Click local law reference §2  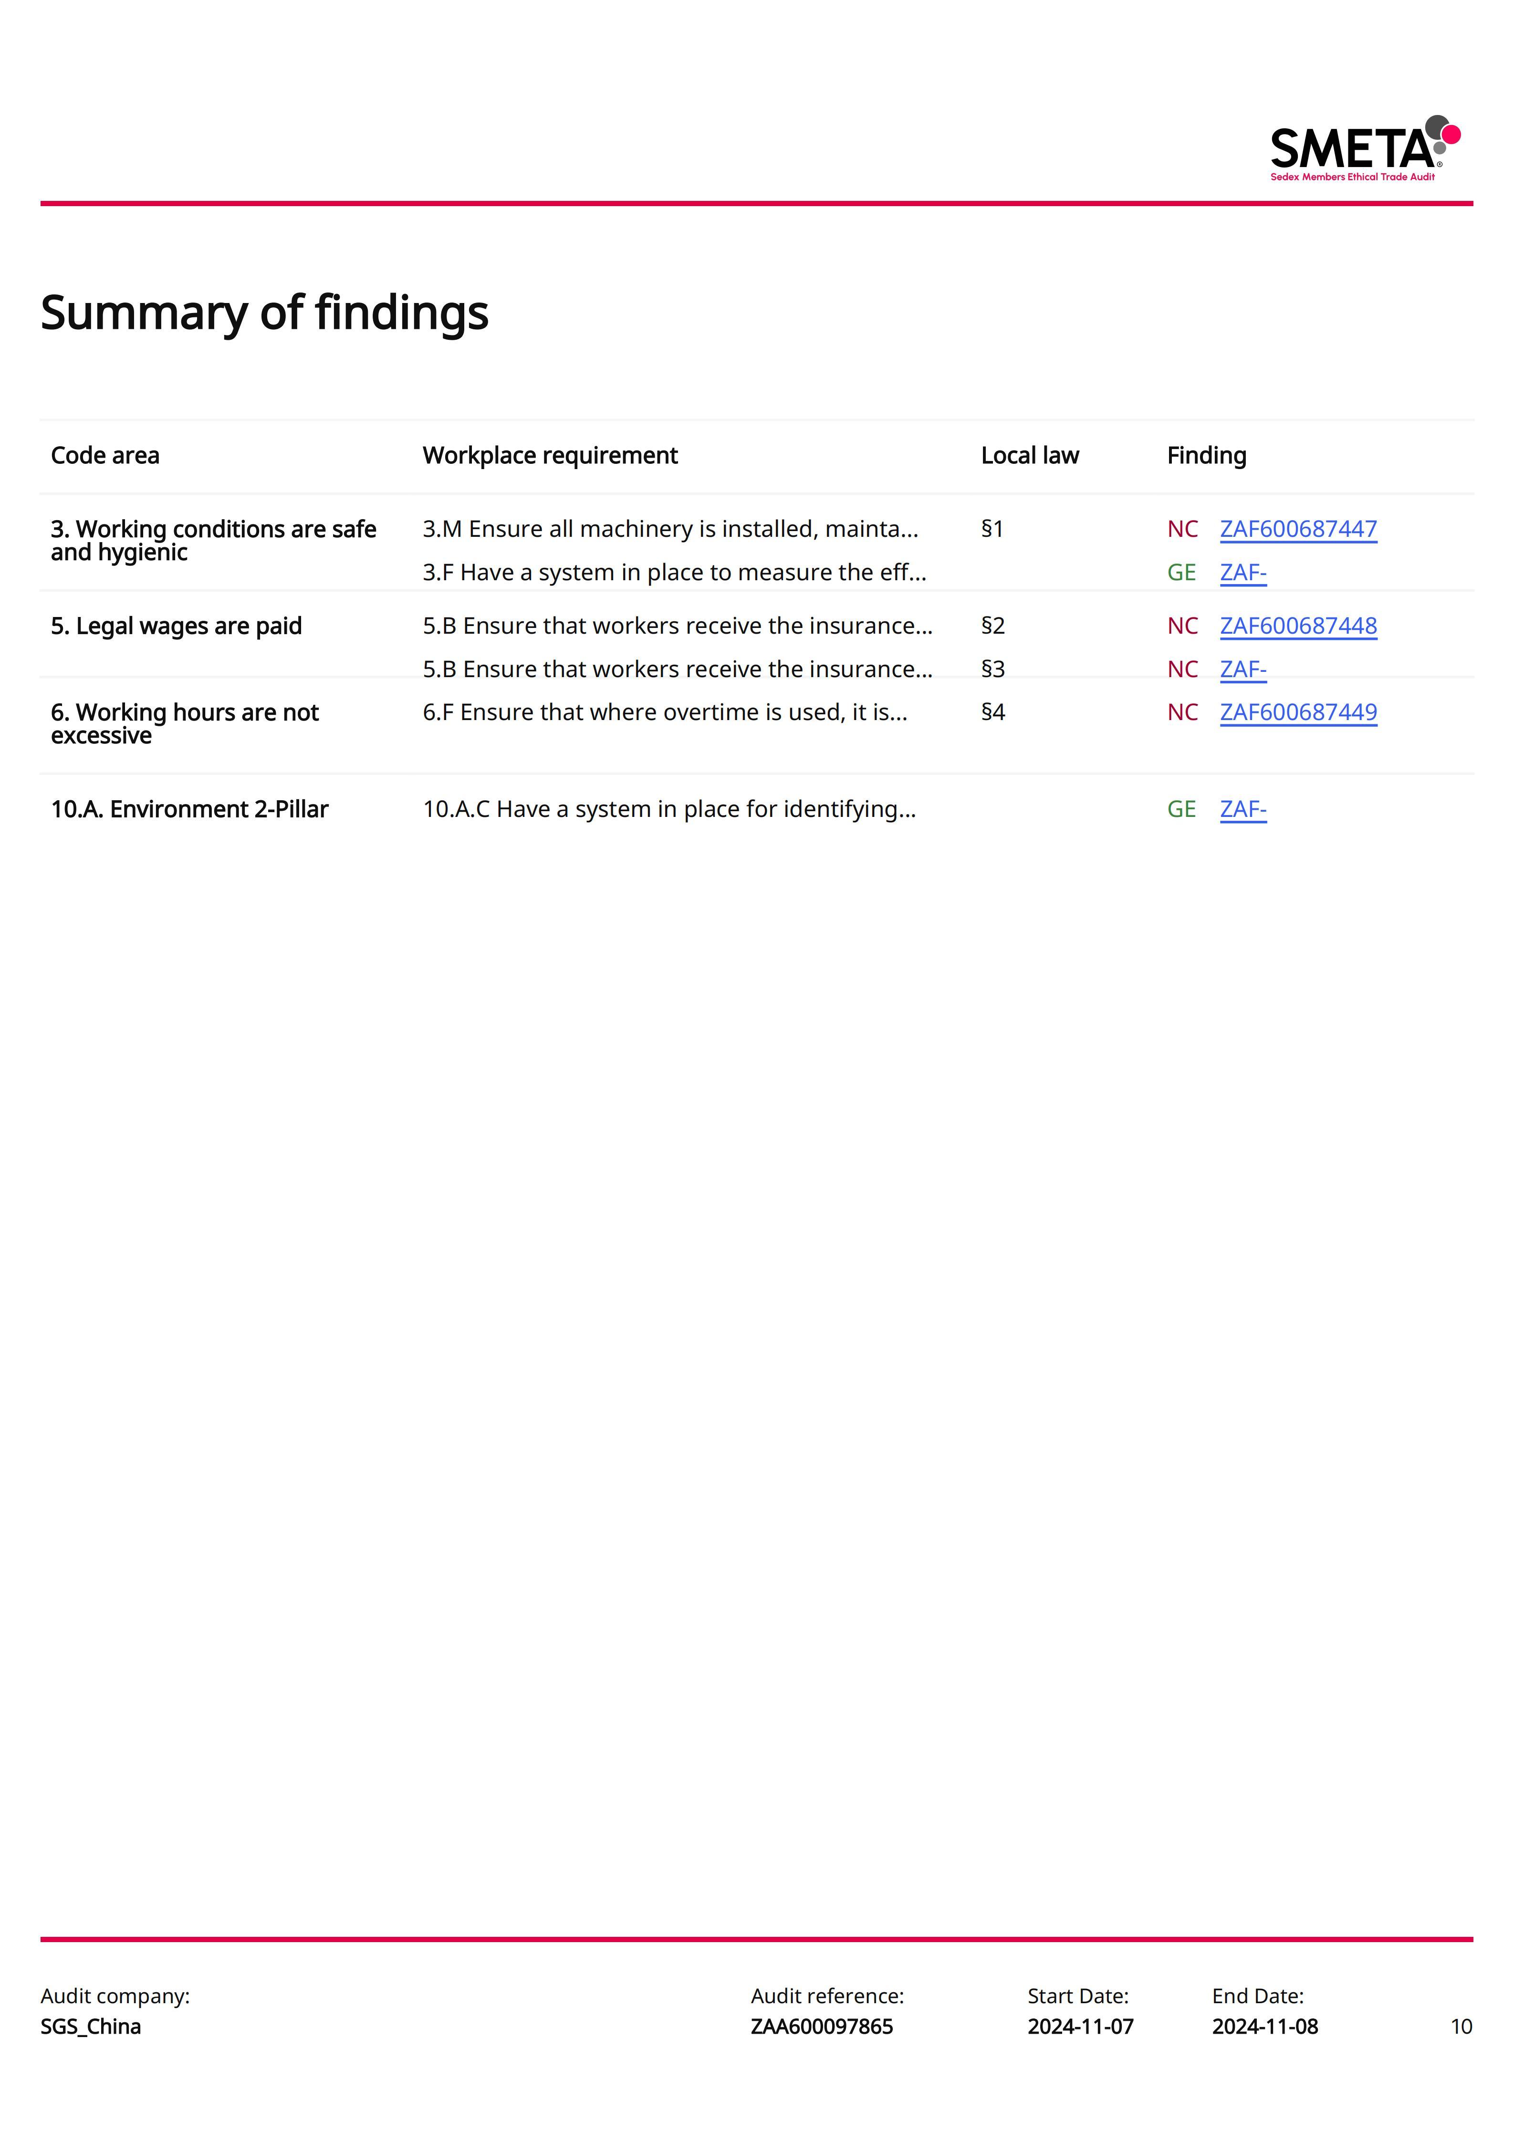[x=993, y=626]
